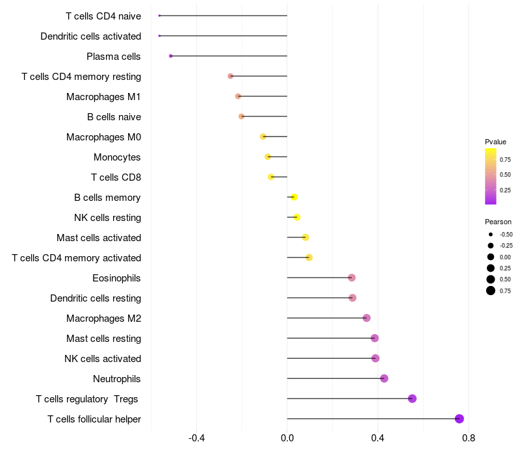
Task: Click the Pearson 0.75 legend circle
Action: [x=491, y=291]
